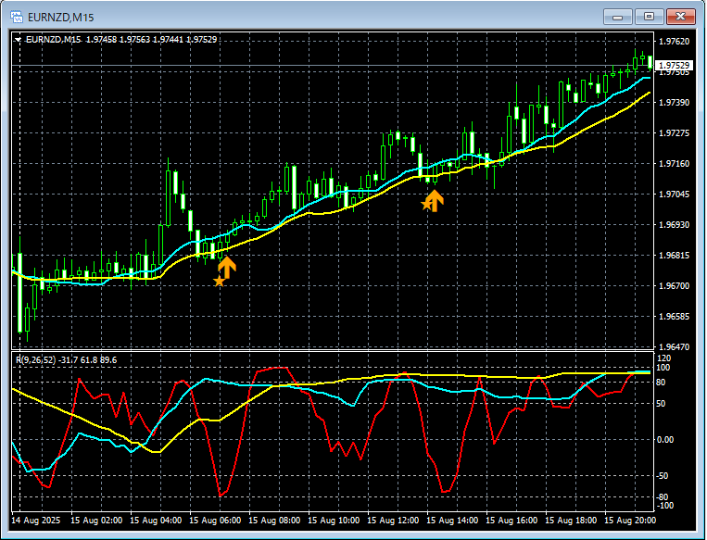Click the indicator scale value 120

click(x=664, y=358)
